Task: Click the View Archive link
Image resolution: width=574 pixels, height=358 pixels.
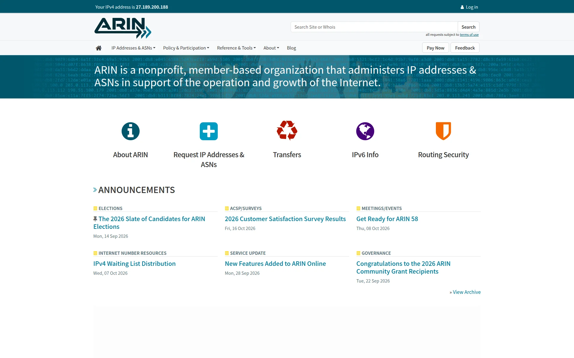Action: [467, 292]
